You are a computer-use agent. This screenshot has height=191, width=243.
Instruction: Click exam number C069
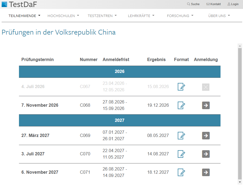pos(85,135)
